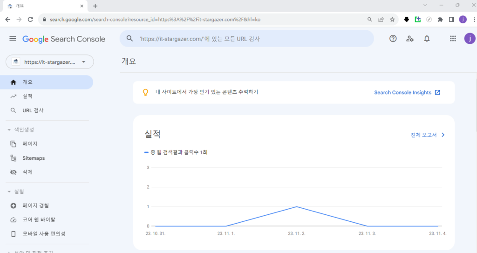Open a new browser tab
The width and height of the screenshot is (477, 253).
[95, 6]
